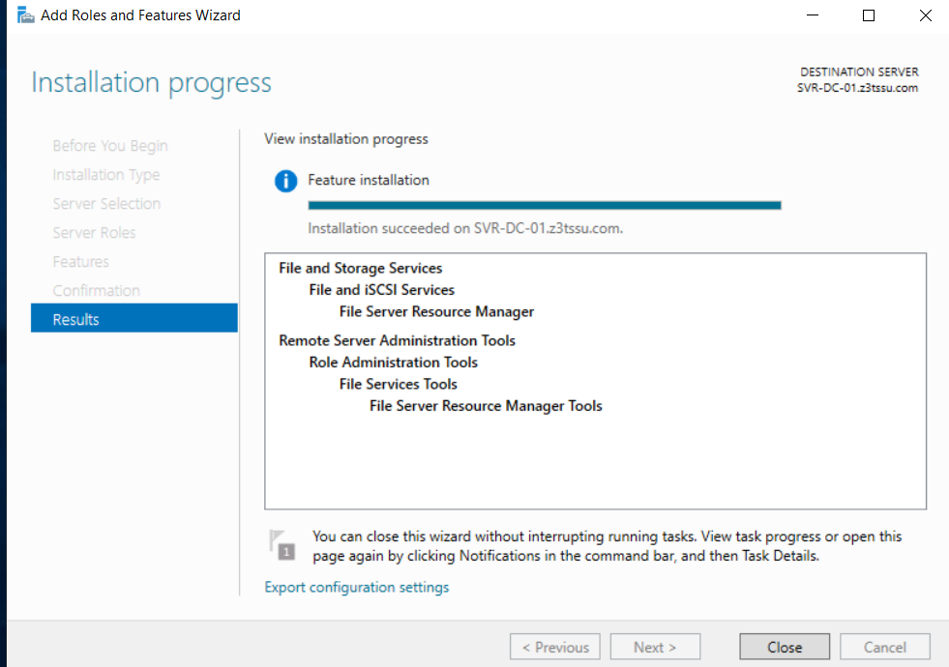Minimize the Add Roles and Features Wizard

(x=815, y=15)
